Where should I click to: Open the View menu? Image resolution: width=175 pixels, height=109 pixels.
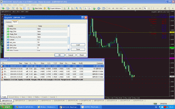pos(10,5)
